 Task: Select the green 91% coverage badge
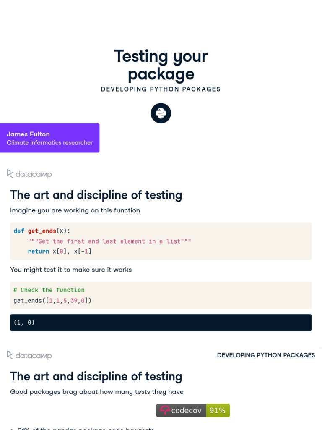[x=218, y=410]
